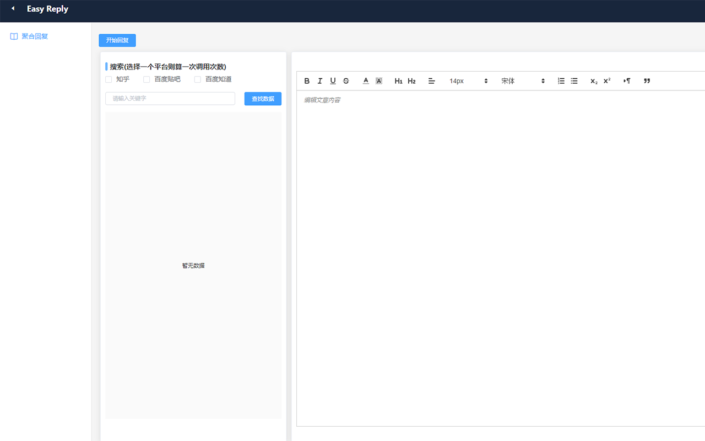Check the 百度贴吧 platform checkbox
The height and width of the screenshot is (441, 705).
coord(147,79)
